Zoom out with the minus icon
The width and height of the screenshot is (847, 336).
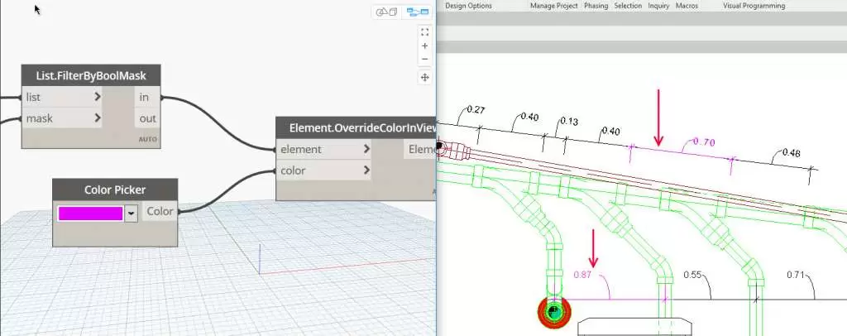pos(424,60)
